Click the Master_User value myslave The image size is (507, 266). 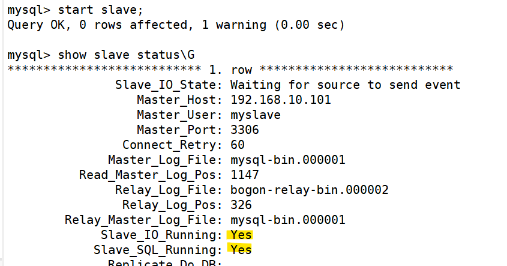(x=256, y=115)
